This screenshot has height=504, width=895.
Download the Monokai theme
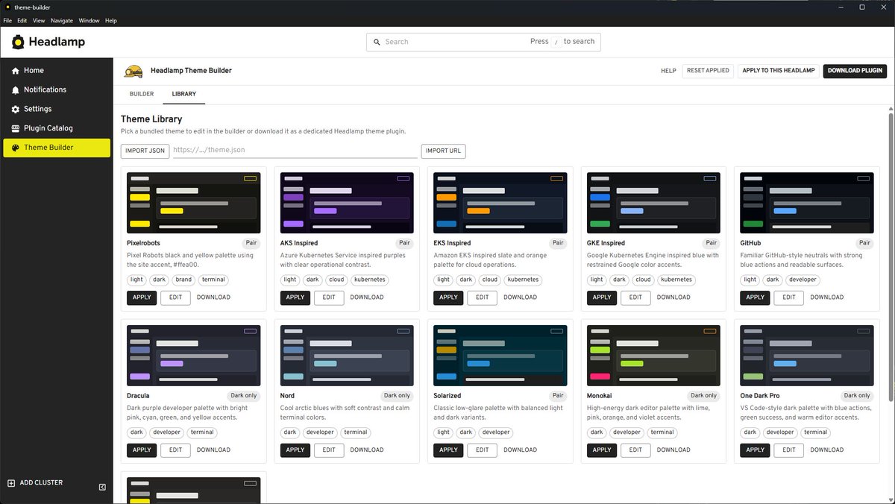tap(673, 450)
